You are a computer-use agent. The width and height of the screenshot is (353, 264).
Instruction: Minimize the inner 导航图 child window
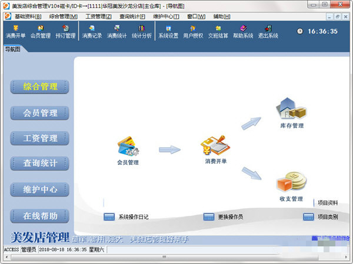coord(329,16)
